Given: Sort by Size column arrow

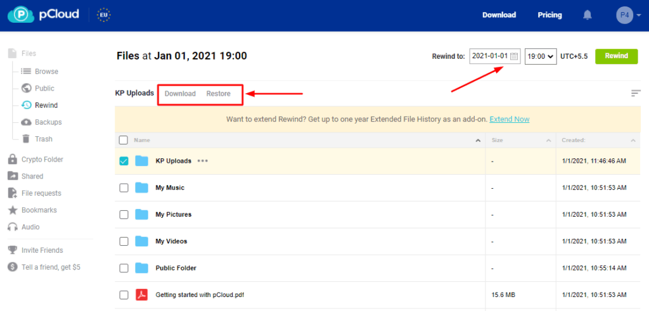Looking at the screenshot, I should click(x=549, y=141).
